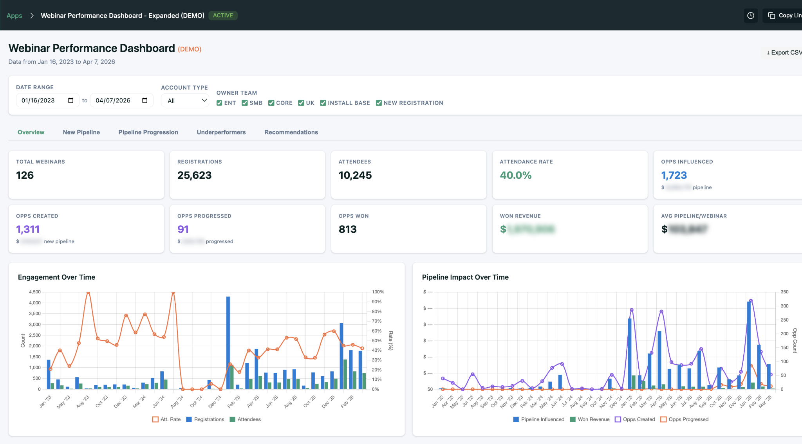Screen dimensions: 802x444
Task: Click the Export CSV link
Action: tap(784, 52)
